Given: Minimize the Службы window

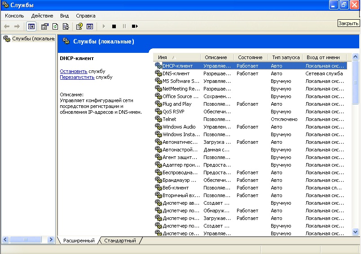Looking at the screenshot, I should pos(333,5).
